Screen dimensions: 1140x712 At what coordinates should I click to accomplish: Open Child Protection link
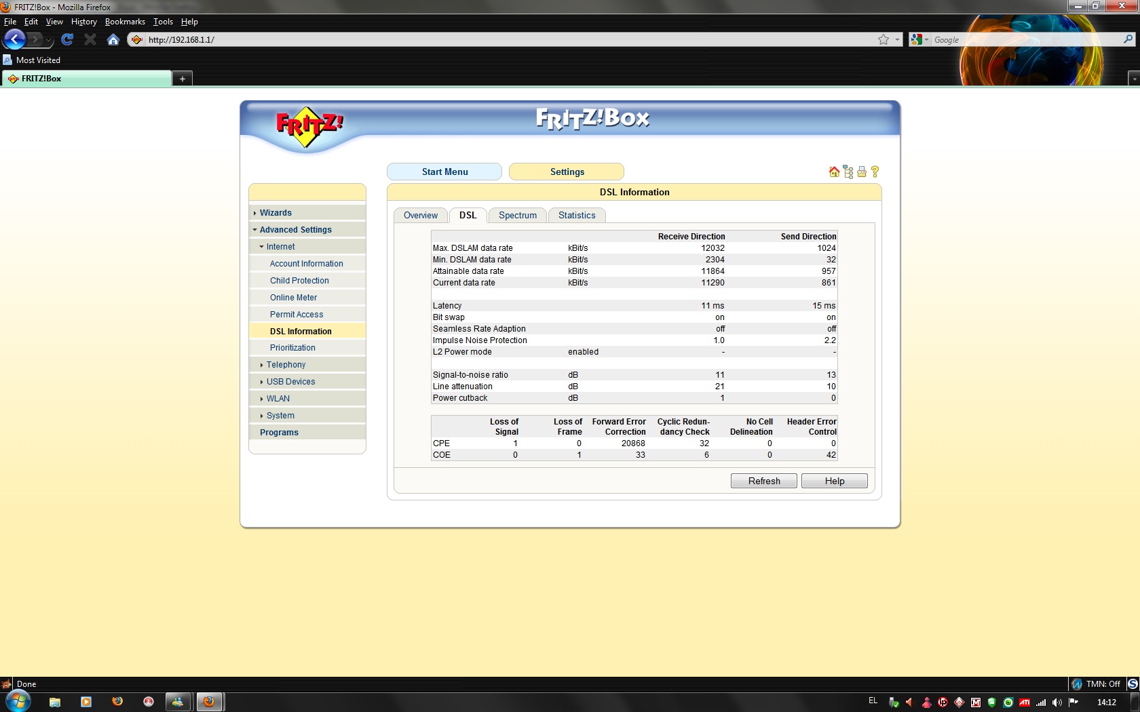(x=299, y=281)
